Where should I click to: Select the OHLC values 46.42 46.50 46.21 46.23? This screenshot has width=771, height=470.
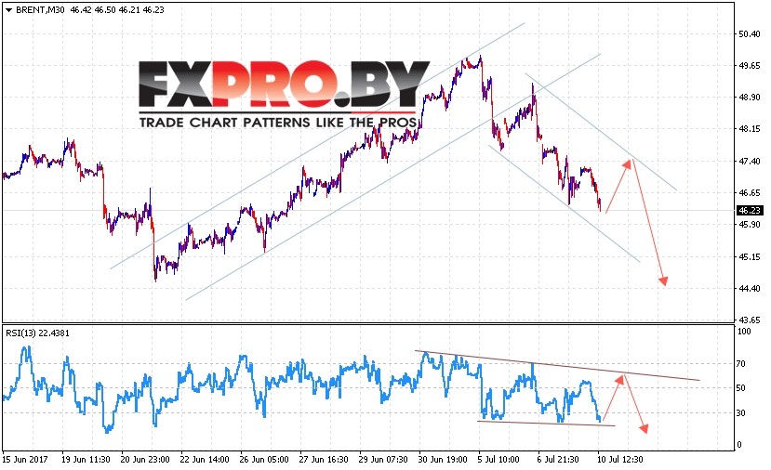(117, 10)
